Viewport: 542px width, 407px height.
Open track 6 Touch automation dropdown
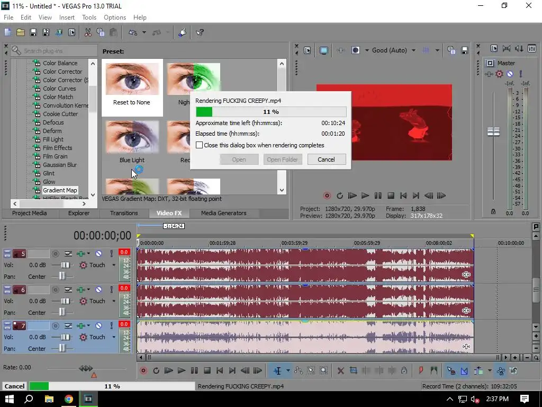[114, 301]
